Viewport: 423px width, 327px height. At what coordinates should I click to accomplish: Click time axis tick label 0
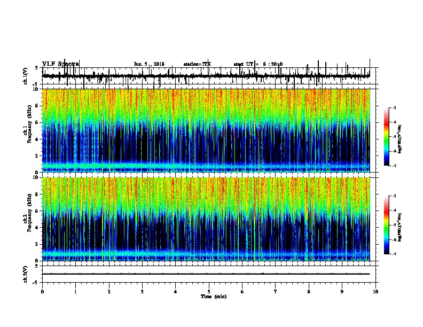[x=42, y=292]
